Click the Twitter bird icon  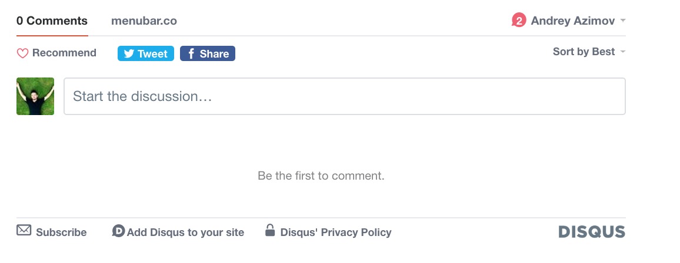click(x=129, y=54)
